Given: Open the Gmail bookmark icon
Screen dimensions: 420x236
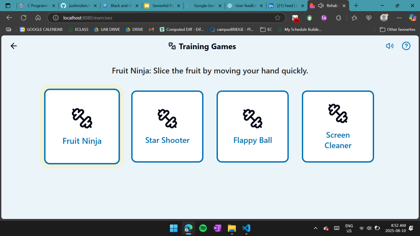Looking at the screenshot, I should [151, 29].
